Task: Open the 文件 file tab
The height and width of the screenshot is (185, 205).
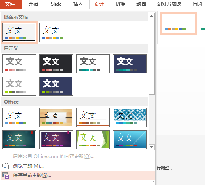Action: click(11, 4)
